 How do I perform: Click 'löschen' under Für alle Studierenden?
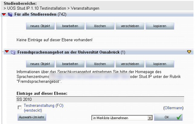click(x=100, y=26)
